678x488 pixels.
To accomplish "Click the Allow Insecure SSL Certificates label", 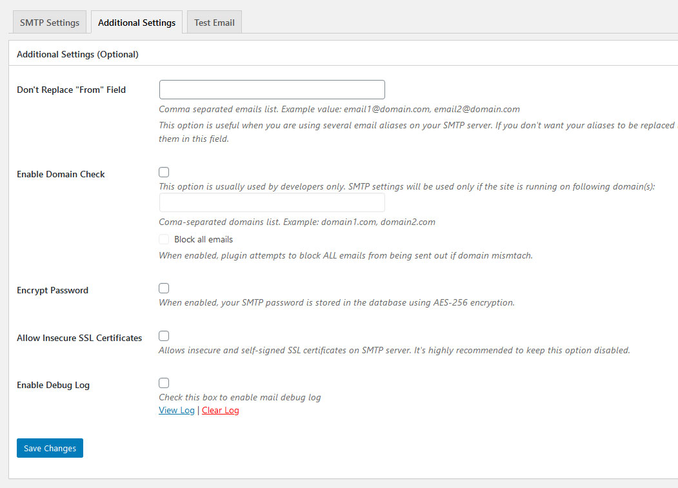I will (x=79, y=338).
